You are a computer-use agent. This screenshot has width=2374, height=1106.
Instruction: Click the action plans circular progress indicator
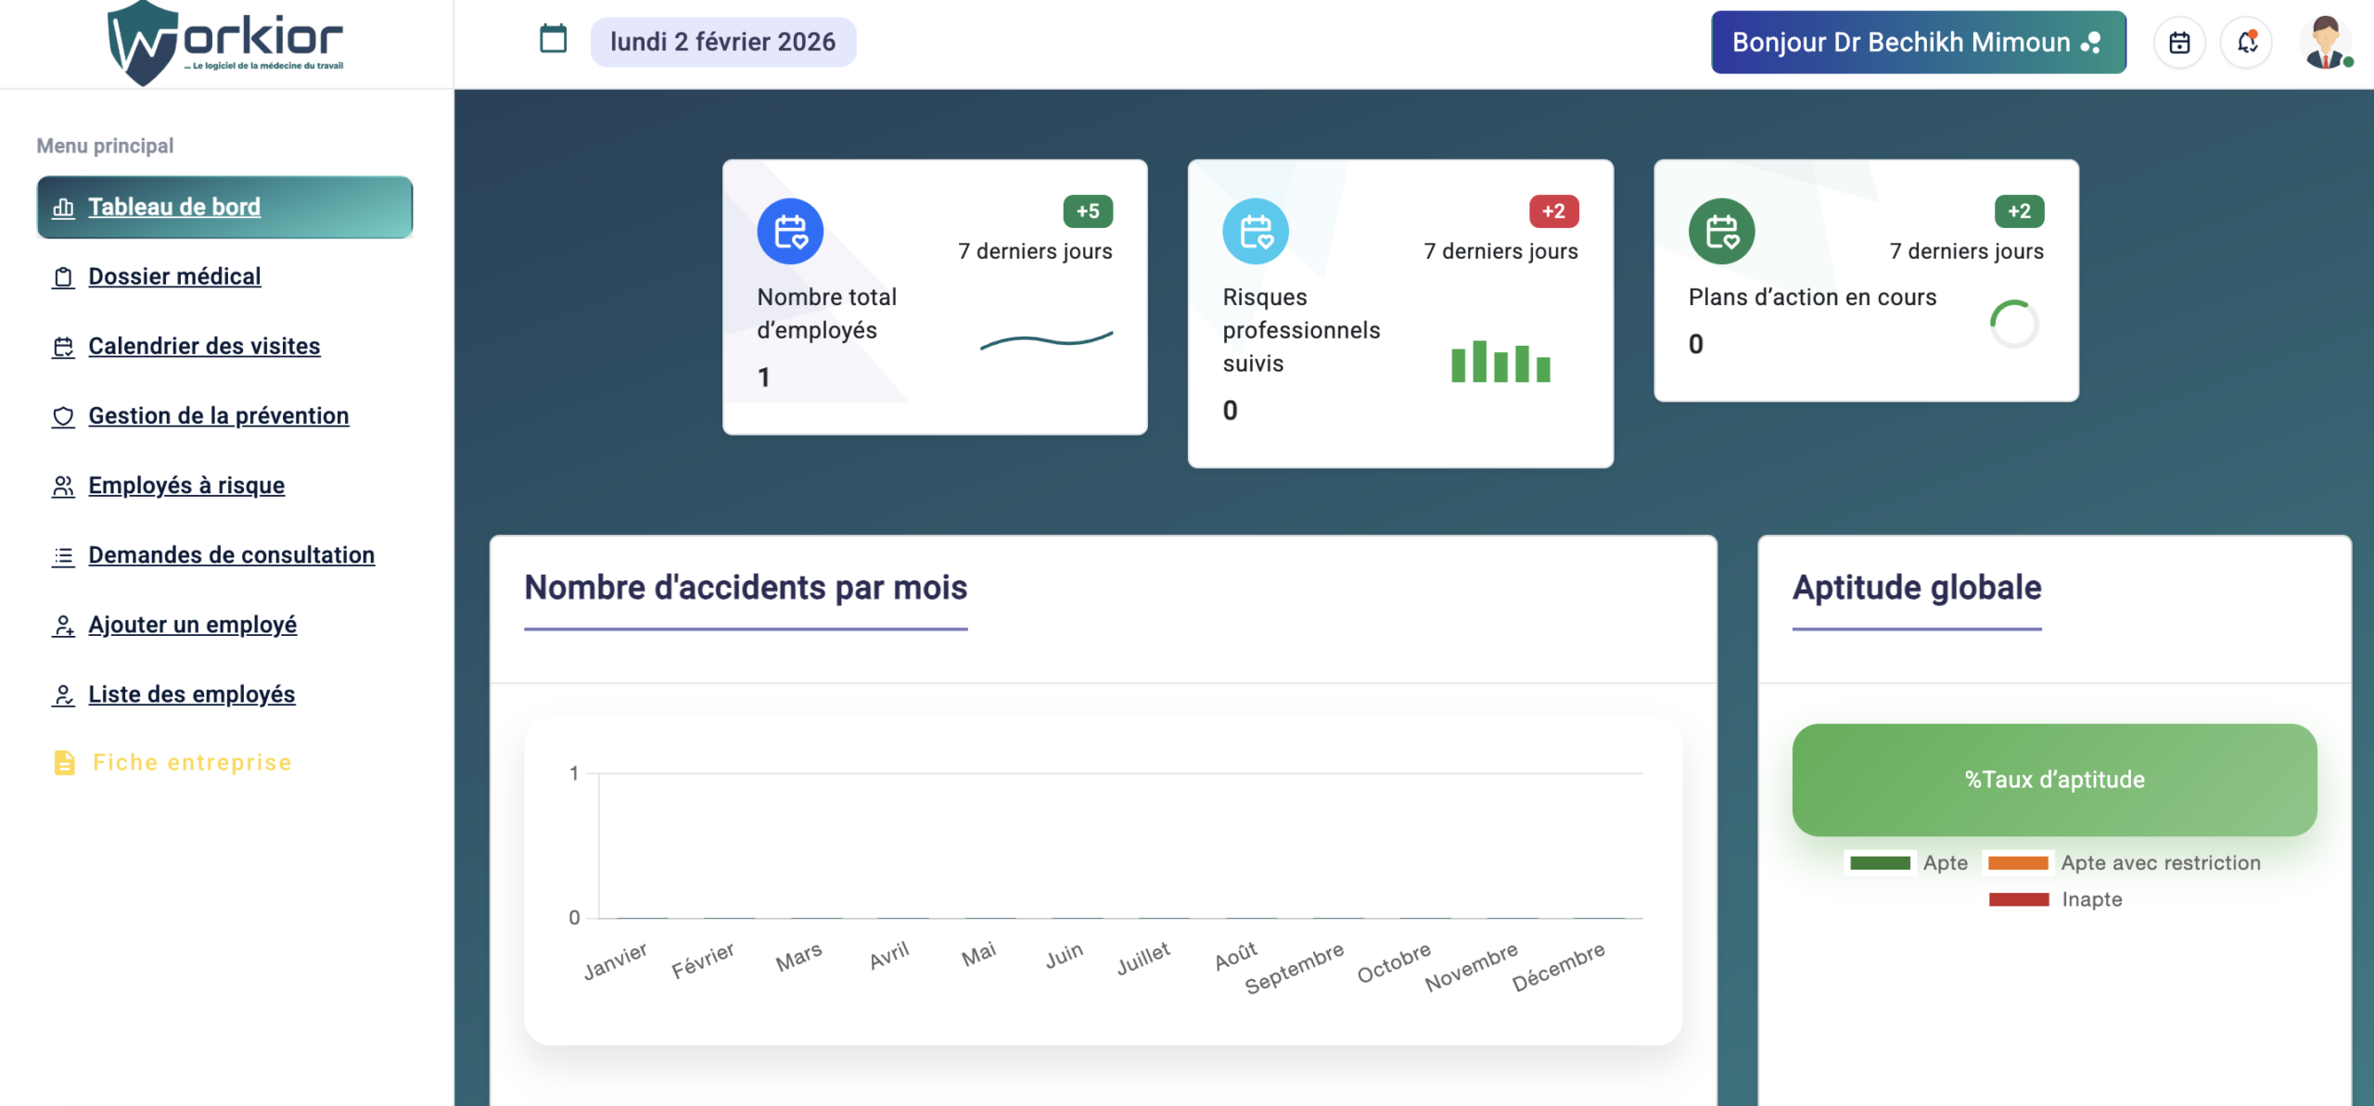2013,324
